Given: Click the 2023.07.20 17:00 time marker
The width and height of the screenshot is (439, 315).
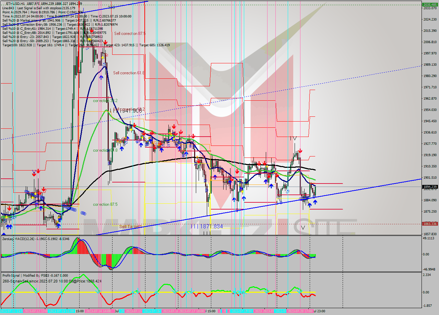Looking at the screenshot, I should tap(301, 311).
